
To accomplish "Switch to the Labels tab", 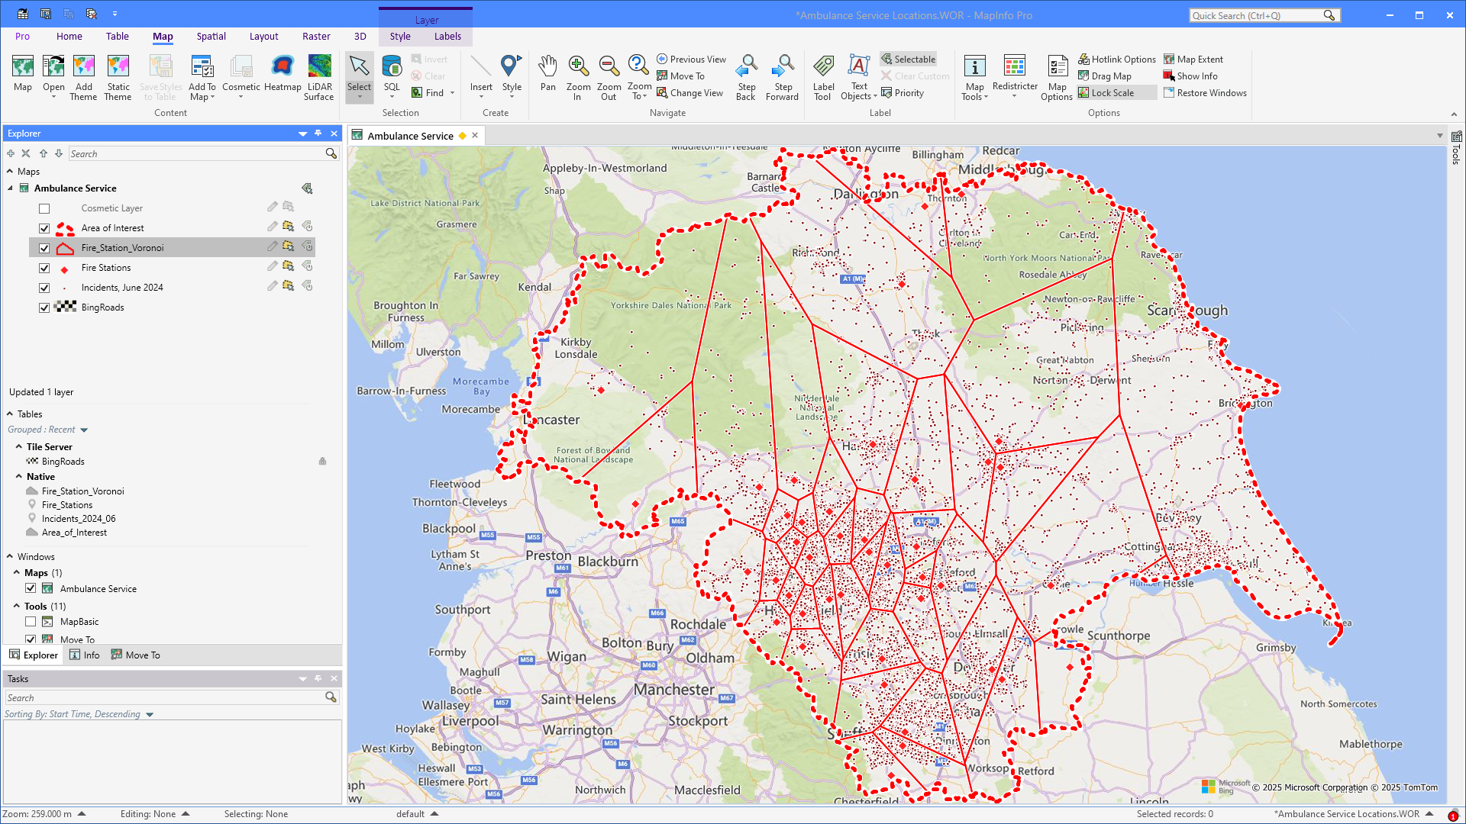I will (447, 37).
